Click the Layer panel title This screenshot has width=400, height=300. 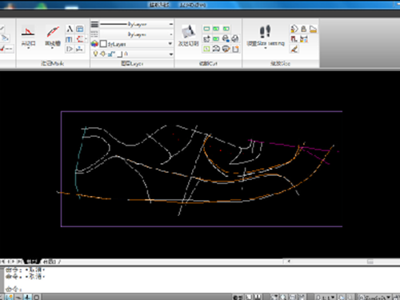[x=132, y=64]
